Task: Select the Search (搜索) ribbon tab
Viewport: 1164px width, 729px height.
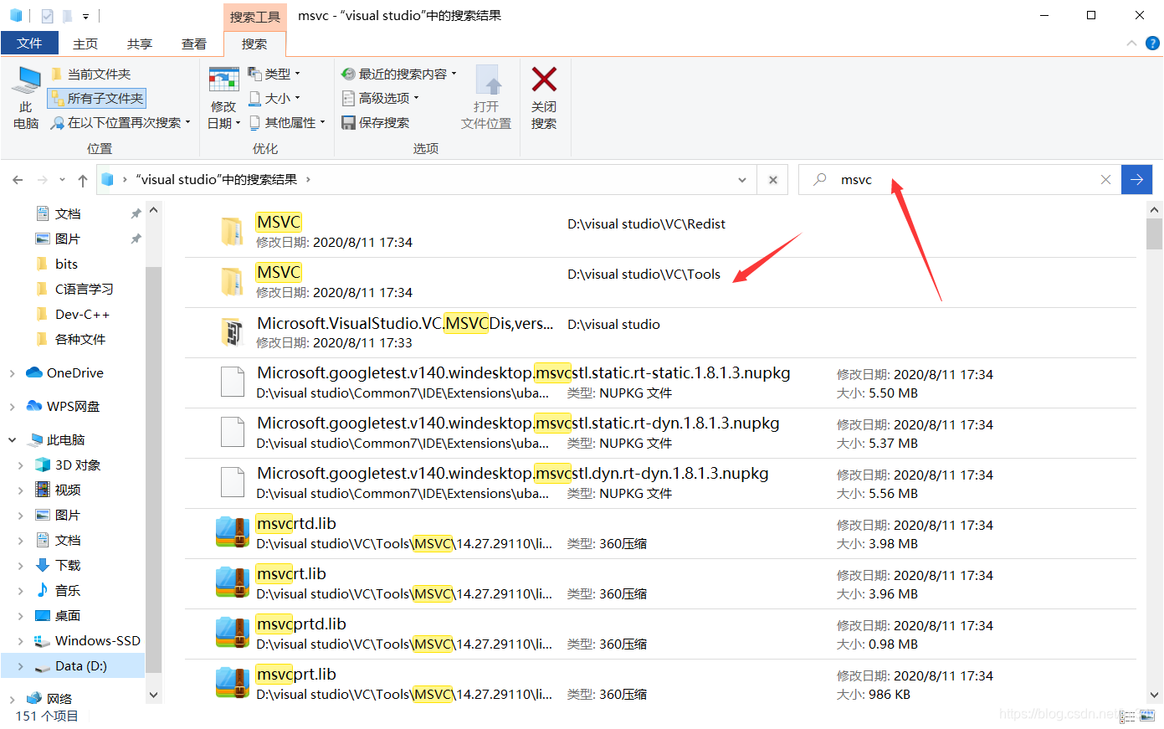Action: coord(254,44)
